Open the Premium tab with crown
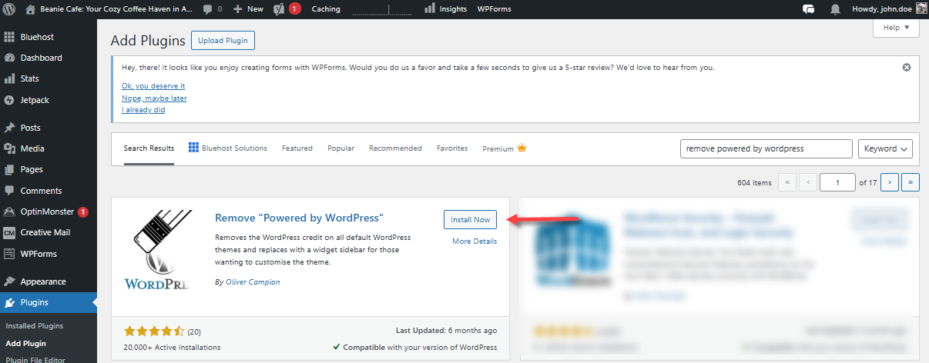The image size is (929, 363). [x=505, y=148]
